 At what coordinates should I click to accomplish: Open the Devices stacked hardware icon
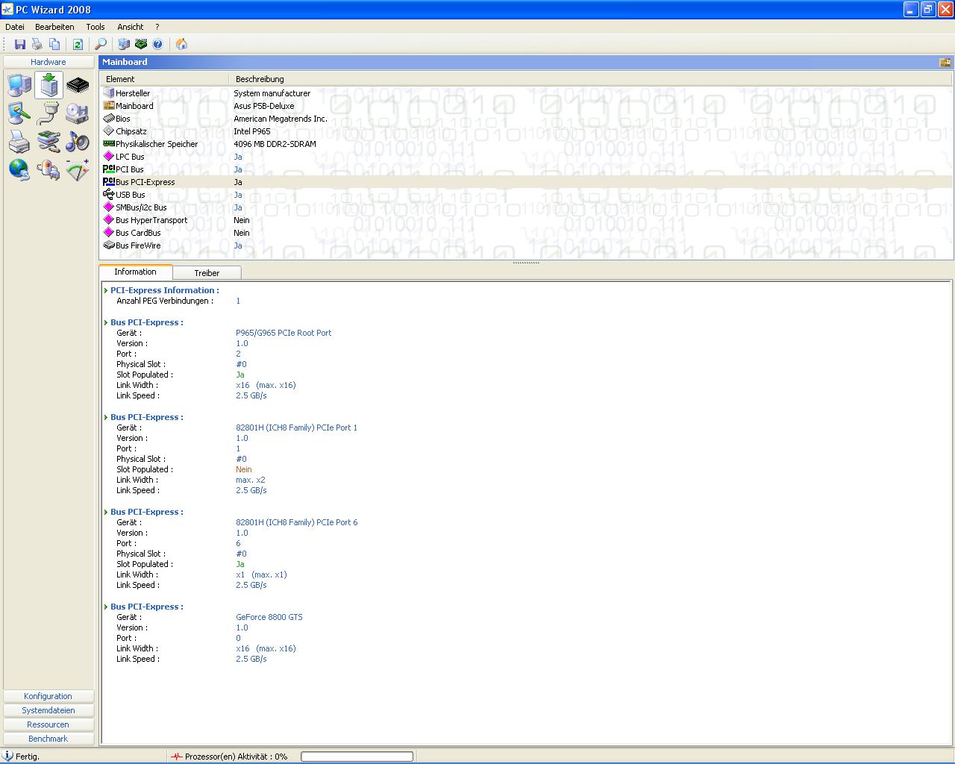[48, 141]
